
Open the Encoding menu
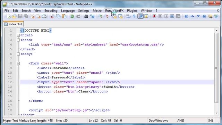point(51,11)
